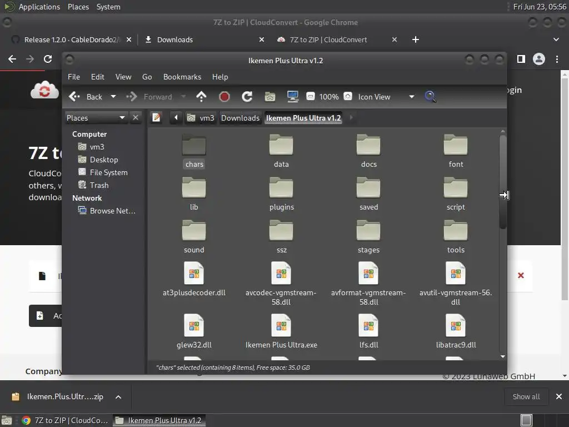Select the tools folder
569x427 pixels.
pyautogui.click(x=456, y=236)
